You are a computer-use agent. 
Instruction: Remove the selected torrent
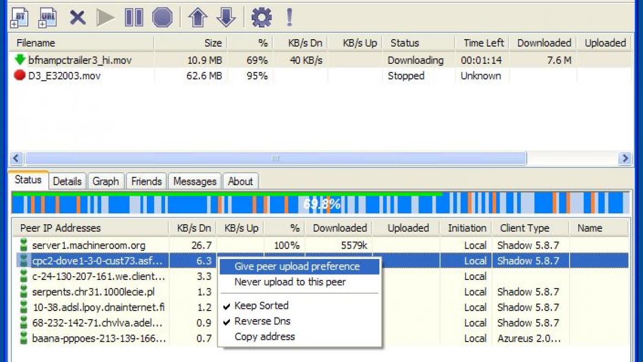click(77, 17)
